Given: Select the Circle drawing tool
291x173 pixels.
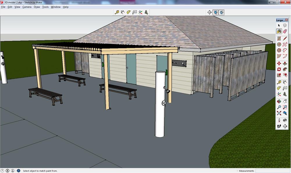Looking at the screenshot, I should [x=279, y=44].
